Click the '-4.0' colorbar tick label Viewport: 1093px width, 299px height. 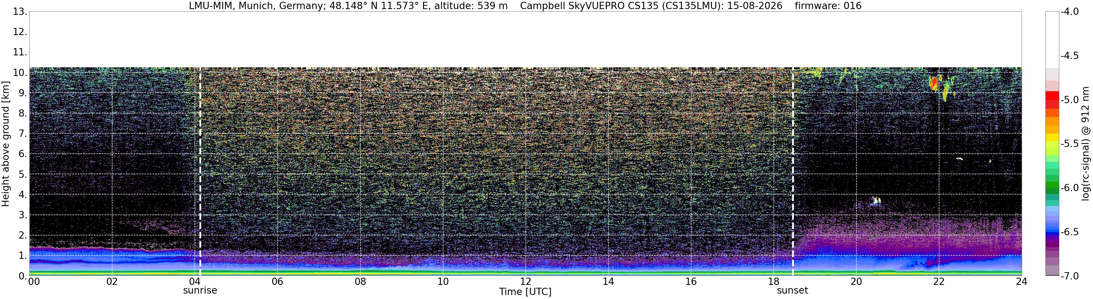pos(1070,12)
